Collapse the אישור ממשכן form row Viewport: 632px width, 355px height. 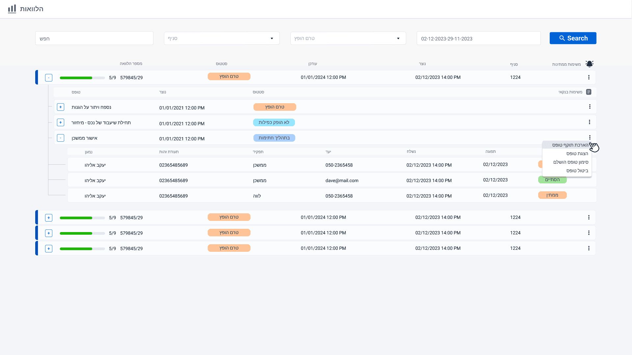(61, 138)
